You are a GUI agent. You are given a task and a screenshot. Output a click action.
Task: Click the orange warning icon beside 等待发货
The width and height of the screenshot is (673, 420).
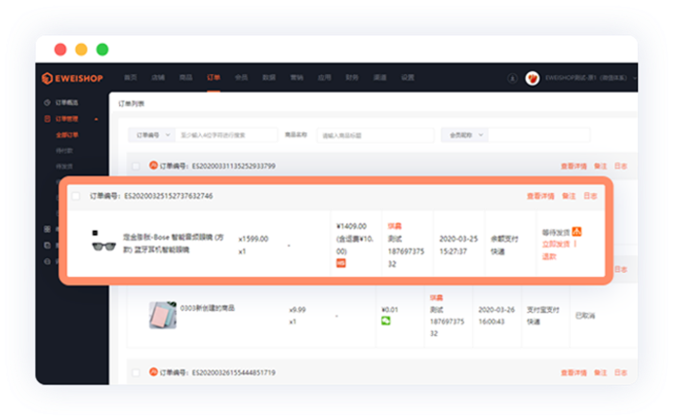(x=576, y=231)
